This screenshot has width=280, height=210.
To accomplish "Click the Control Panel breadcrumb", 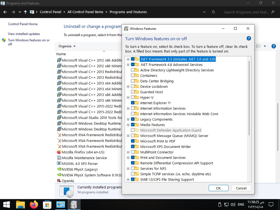I will point(51,12).
